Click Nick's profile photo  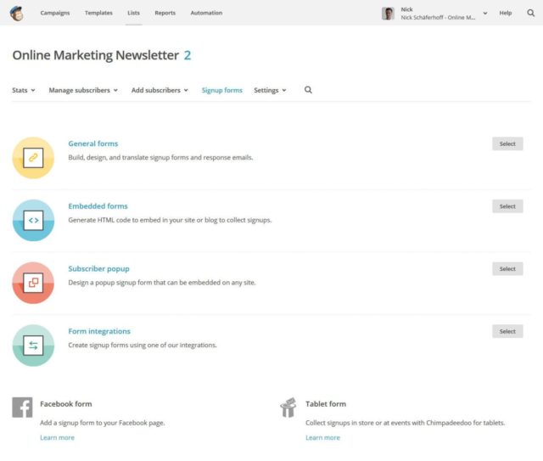tap(389, 13)
